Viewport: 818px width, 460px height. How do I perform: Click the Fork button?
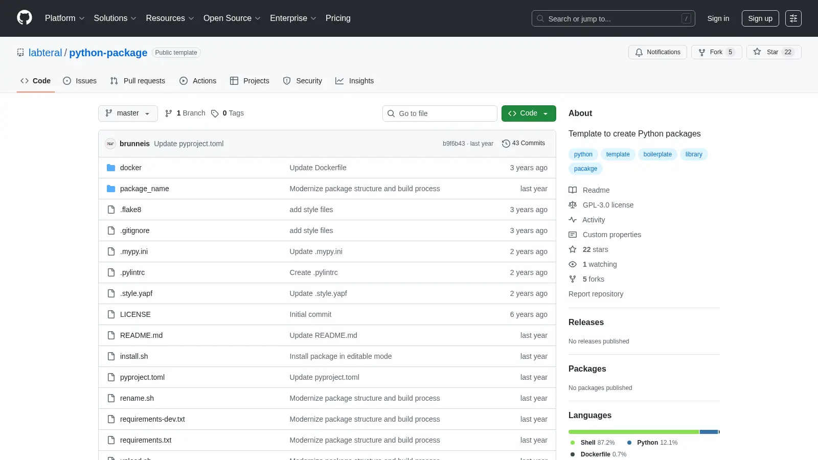pos(716,52)
